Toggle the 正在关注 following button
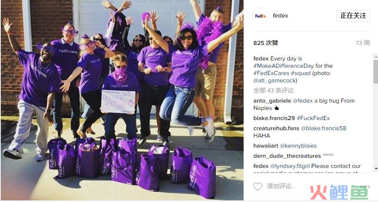 coord(353,16)
